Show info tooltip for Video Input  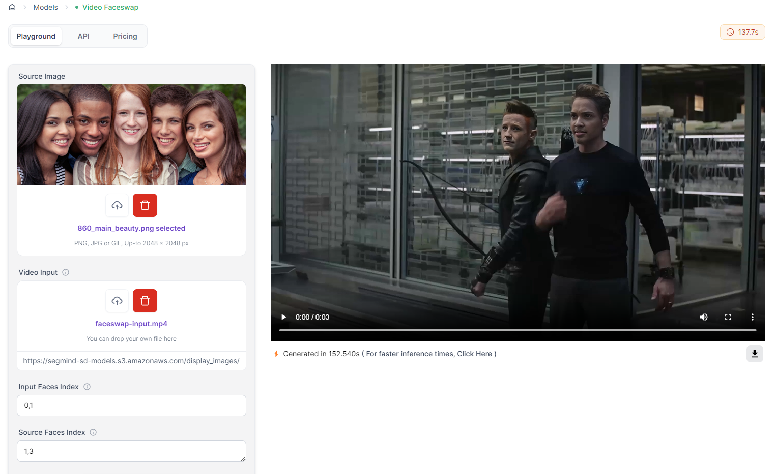coord(66,272)
